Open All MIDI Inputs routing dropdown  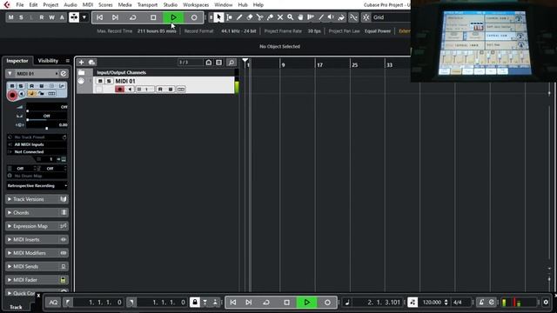[37, 145]
